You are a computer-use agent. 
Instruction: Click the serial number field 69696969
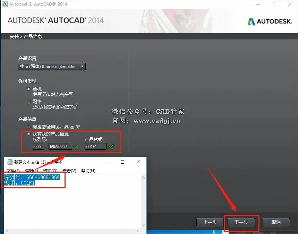(x=60, y=146)
